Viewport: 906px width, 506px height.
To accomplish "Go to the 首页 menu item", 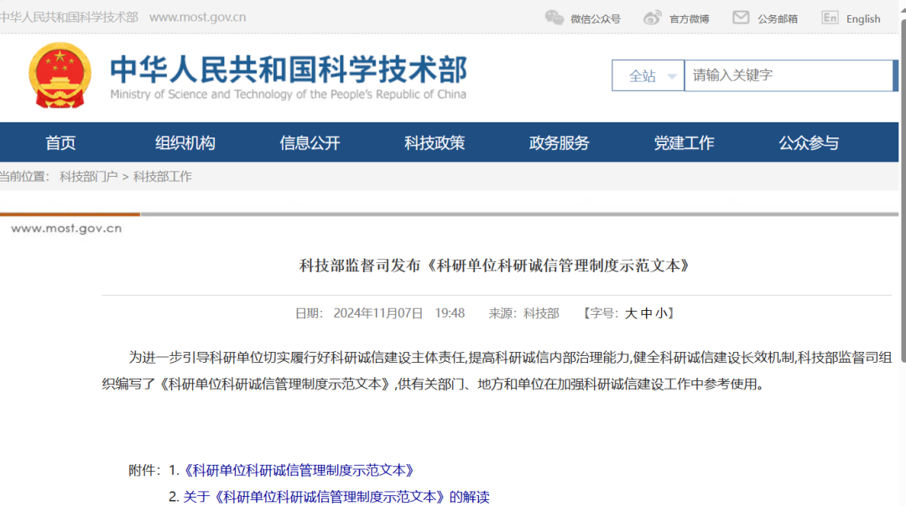I will [x=60, y=142].
